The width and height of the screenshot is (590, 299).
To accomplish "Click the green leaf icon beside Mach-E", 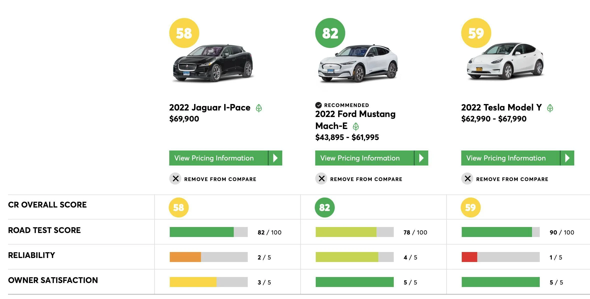I will click(356, 126).
